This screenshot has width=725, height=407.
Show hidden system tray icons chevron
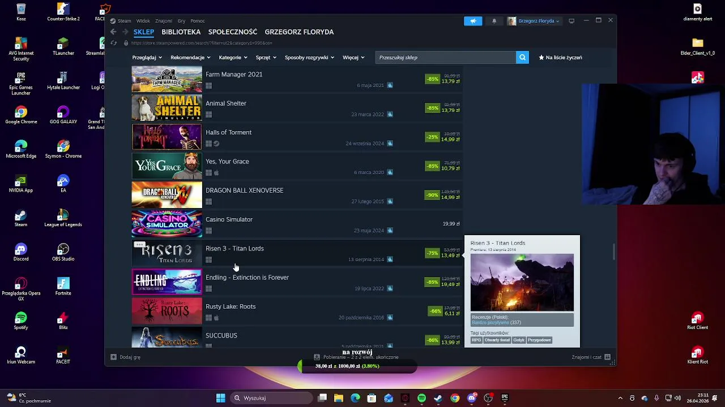620,398
